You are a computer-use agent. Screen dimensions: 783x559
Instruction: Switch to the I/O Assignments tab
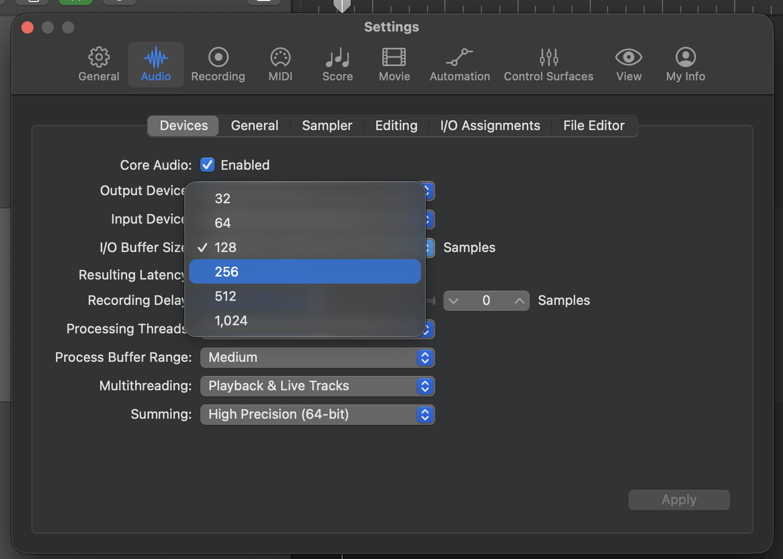tap(490, 126)
